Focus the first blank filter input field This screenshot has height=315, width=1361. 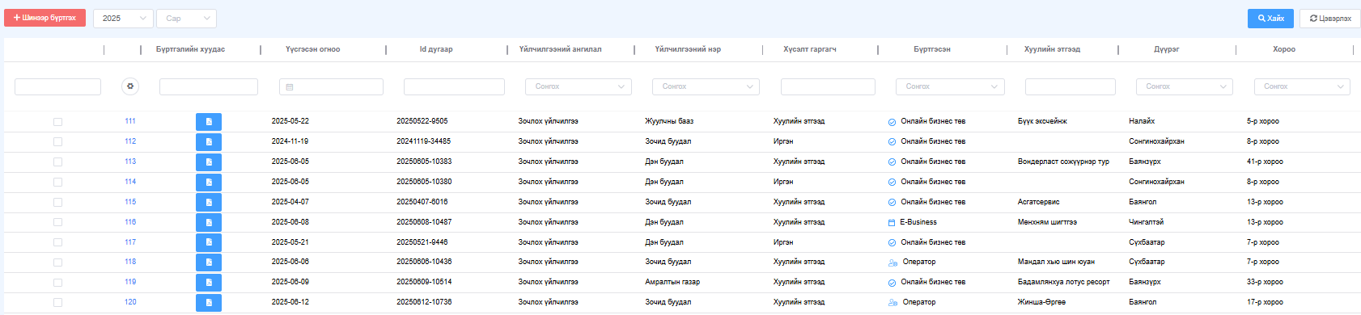(57, 86)
